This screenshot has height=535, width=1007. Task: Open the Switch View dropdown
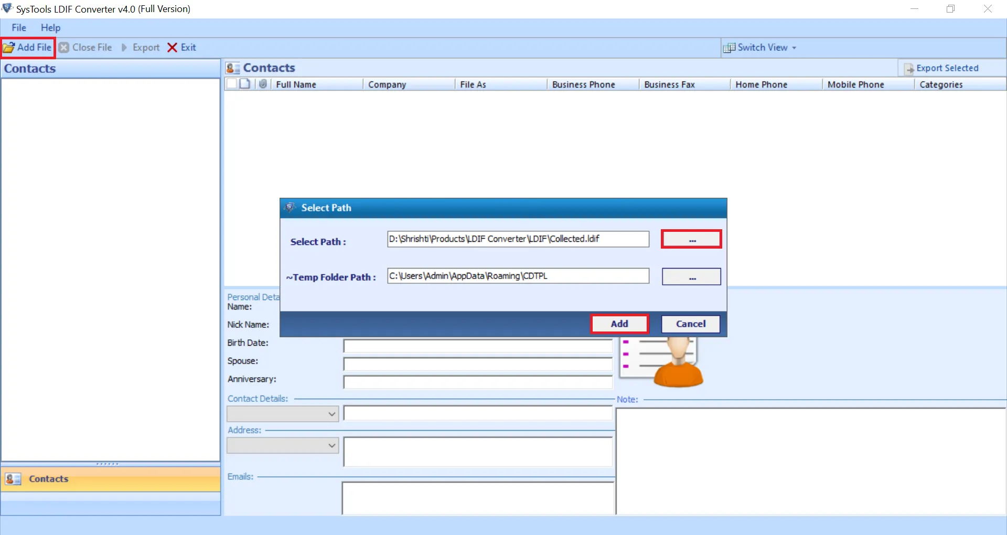click(x=760, y=48)
